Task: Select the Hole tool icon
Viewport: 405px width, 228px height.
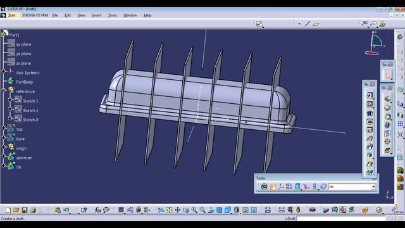Action: (370, 130)
